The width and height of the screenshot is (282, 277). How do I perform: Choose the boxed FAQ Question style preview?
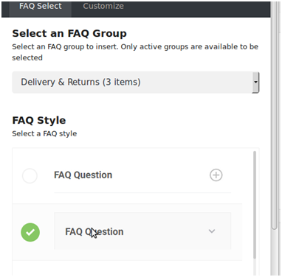142,231
